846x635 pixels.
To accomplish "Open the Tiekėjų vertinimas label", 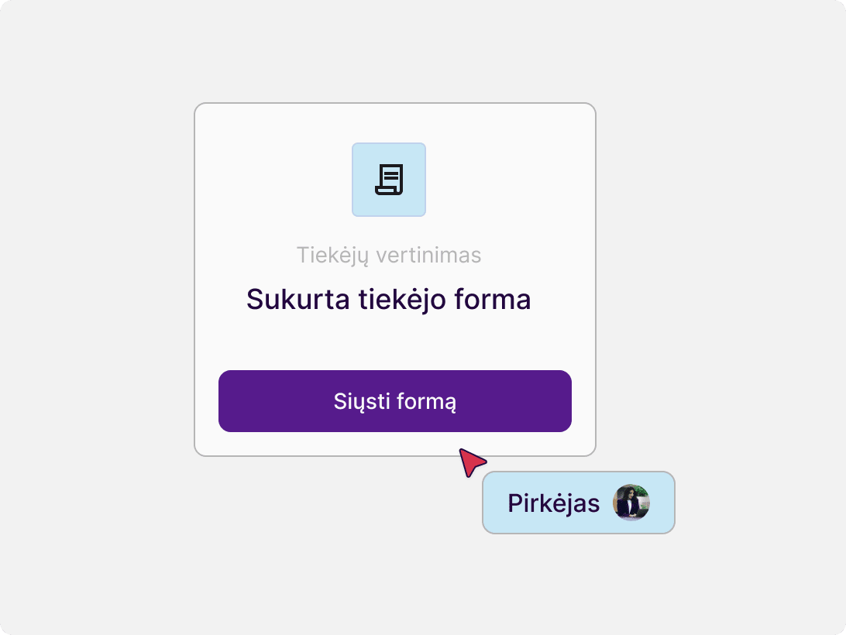I will click(388, 255).
